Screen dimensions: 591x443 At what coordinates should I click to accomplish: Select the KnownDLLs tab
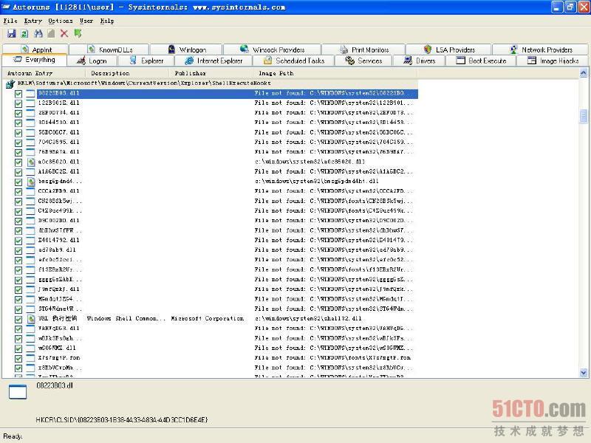click(109, 49)
